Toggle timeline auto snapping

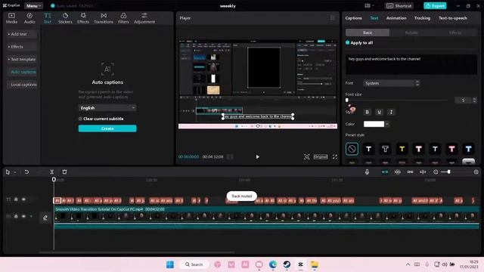click(397, 172)
